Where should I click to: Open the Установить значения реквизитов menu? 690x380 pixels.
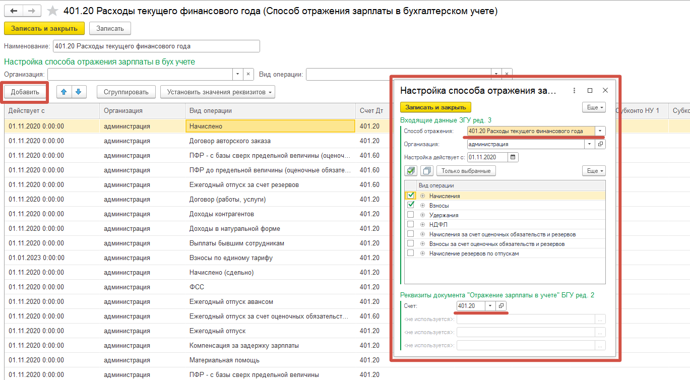point(218,92)
